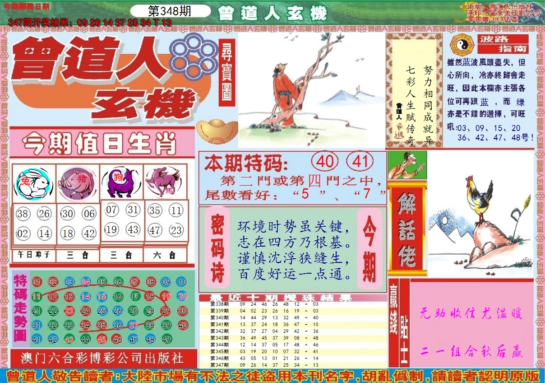
Task: Click the 午日冲子 label
Action: [x=34, y=255]
